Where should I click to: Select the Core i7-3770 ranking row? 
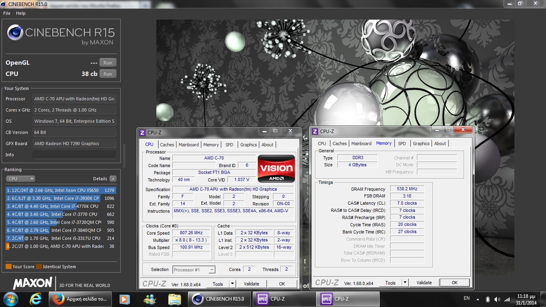click(61, 214)
